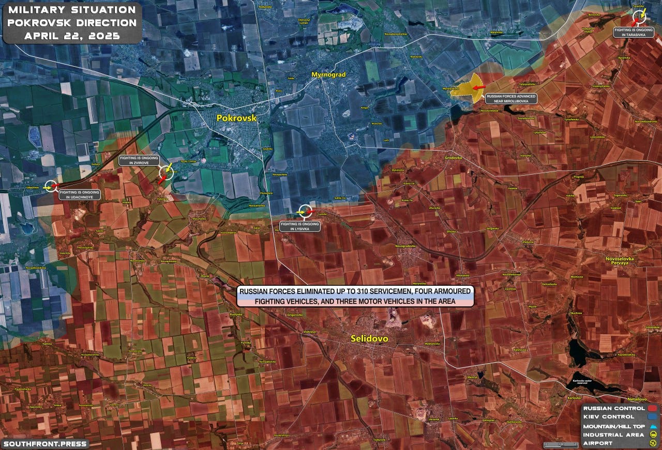
Task: Click the Vozdvyzhenka village label
Action: coord(601,86)
